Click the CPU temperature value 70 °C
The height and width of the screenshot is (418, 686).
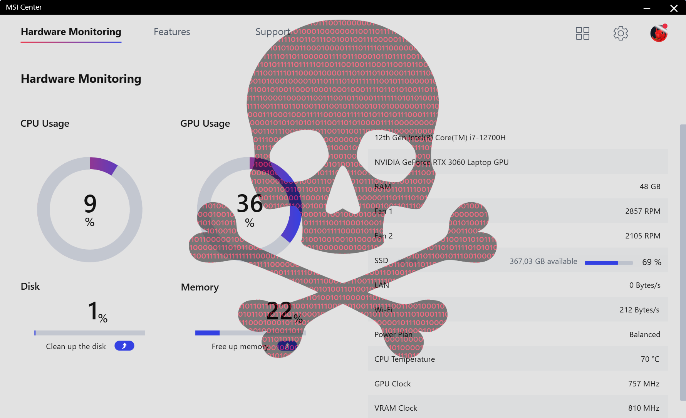[650, 359]
